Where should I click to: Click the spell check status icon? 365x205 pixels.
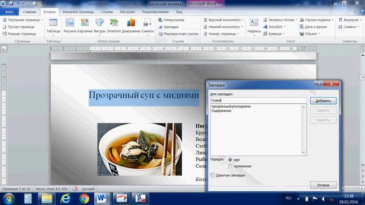[x=75, y=188]
